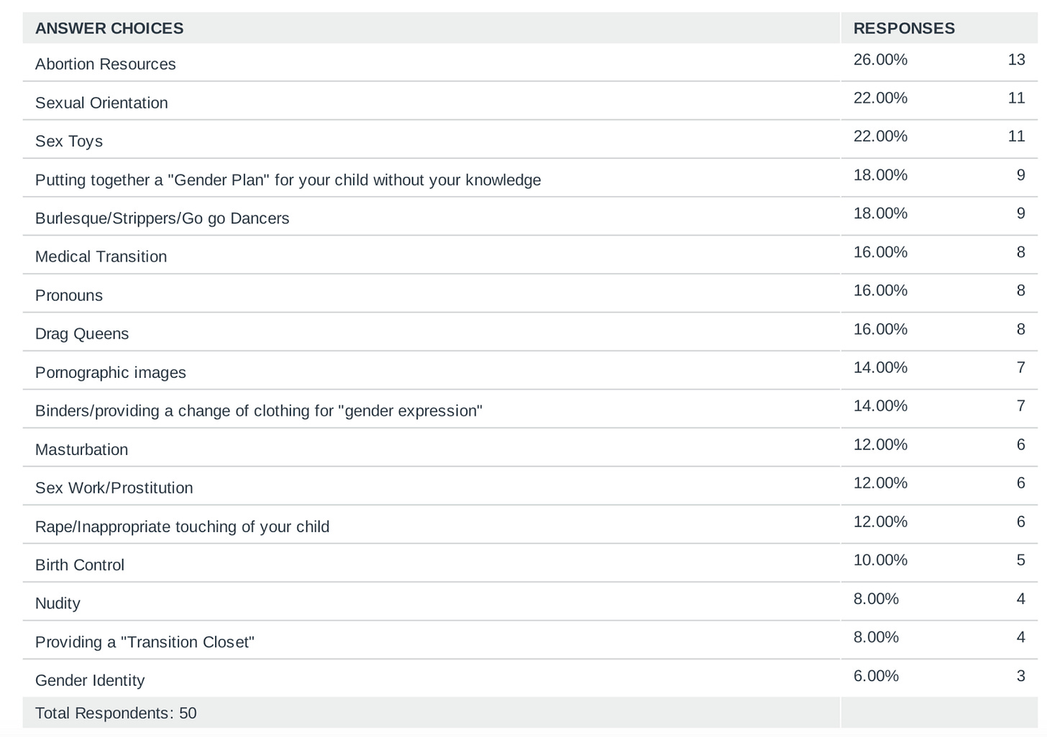This screenshot has height=737, width=1047.
Task: Click the count 13 in Abortion Resources row
Action: [x=1016, y=60]
